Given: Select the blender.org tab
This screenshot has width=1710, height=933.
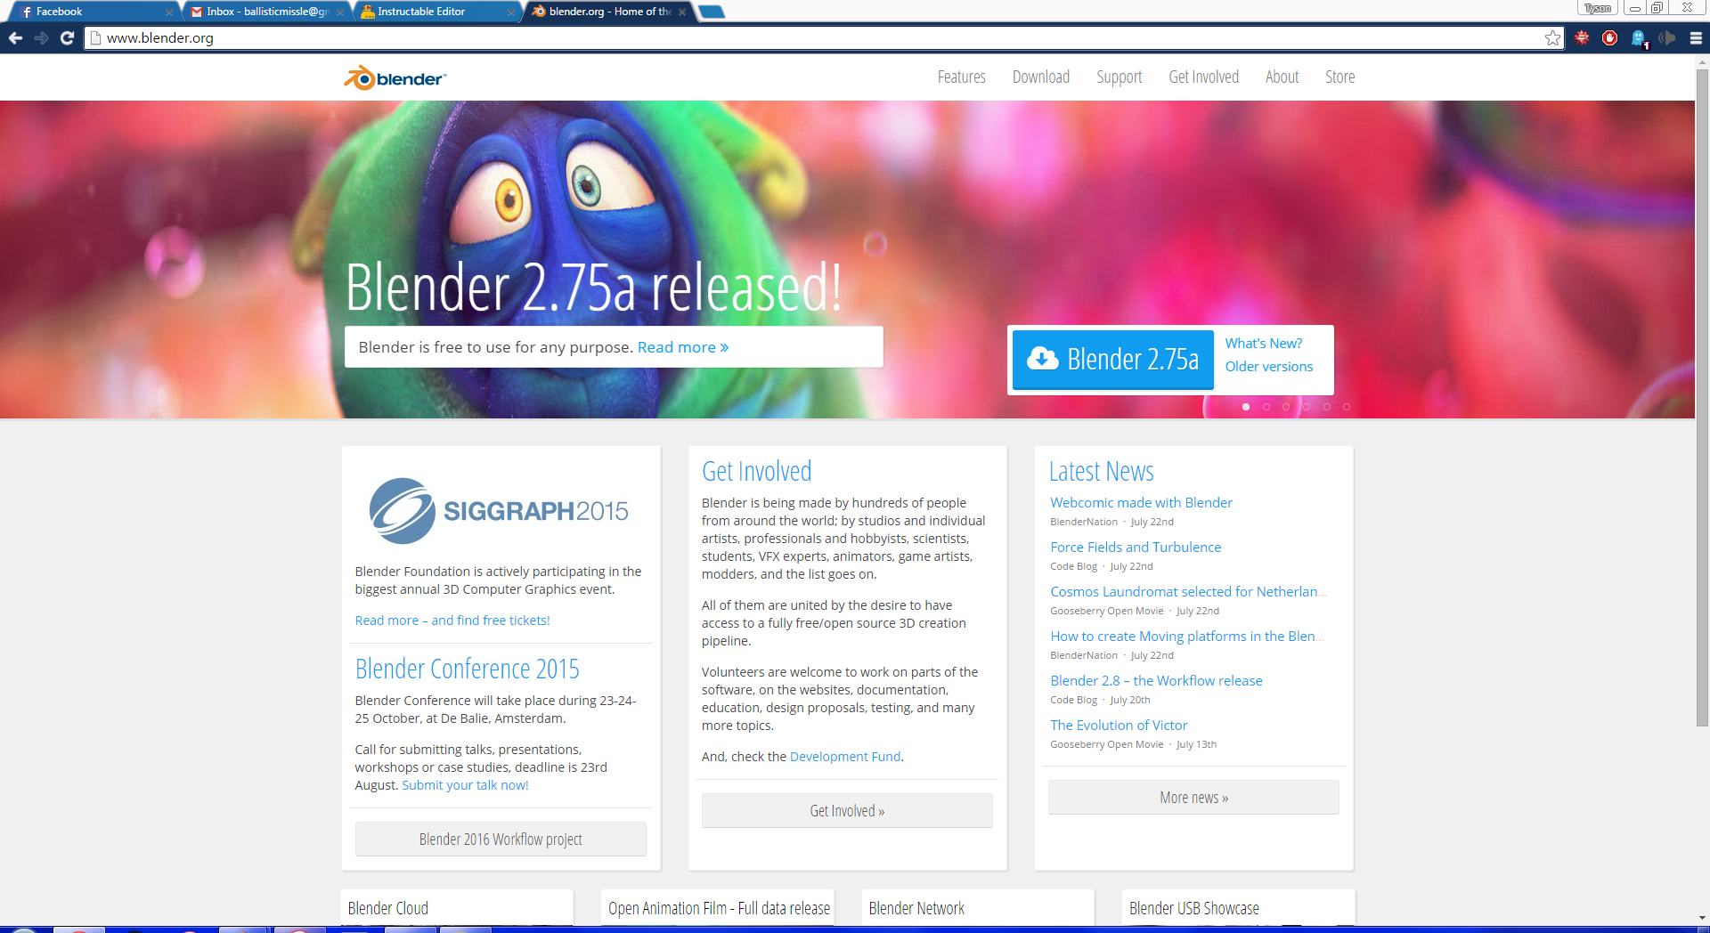Looking at the screenshot, I should [x=606, y=12].
